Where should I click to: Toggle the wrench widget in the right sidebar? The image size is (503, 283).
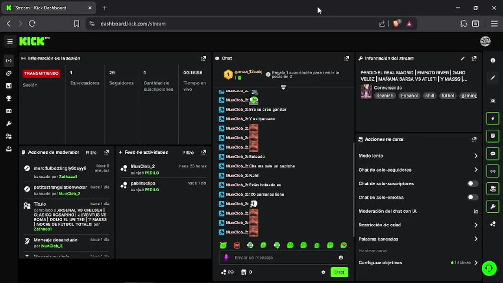[x=493, y=206]
